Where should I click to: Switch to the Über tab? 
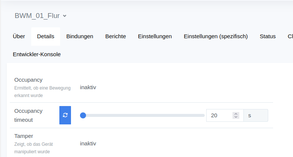[19, 36]
